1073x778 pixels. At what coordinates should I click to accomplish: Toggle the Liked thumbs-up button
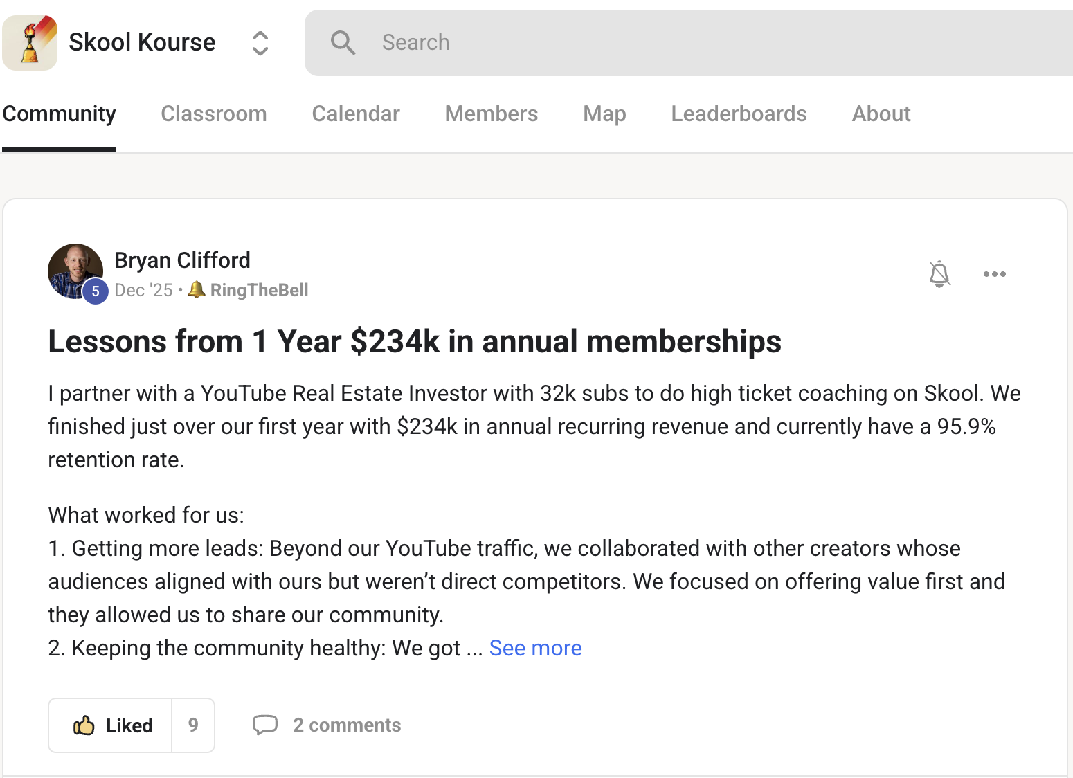click(x=111, y=725)
